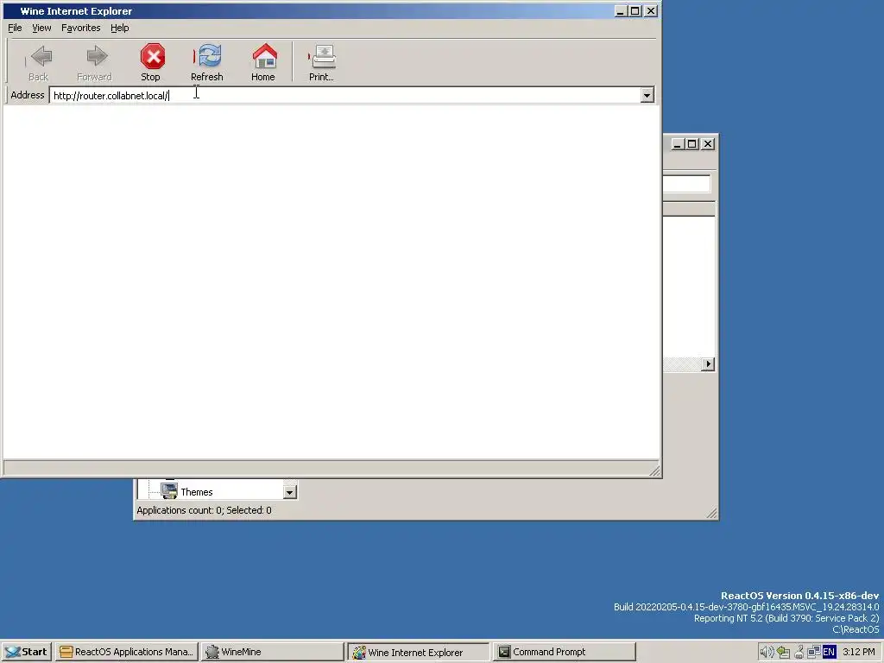The height and width of the screenshot is (663, 884).
Task: Select the Themes tree item in Applications Manager
Action: [196, 492]
